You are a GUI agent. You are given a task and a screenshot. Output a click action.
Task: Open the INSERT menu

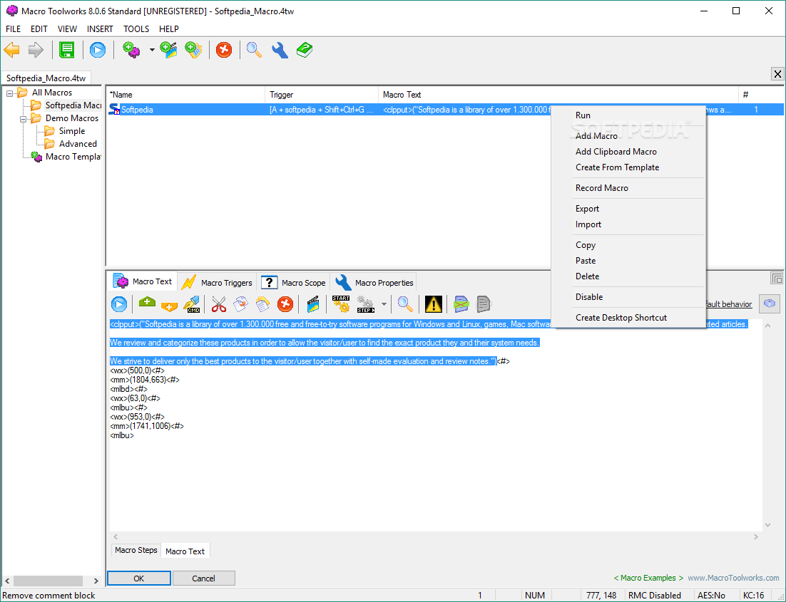click(100, 29)
